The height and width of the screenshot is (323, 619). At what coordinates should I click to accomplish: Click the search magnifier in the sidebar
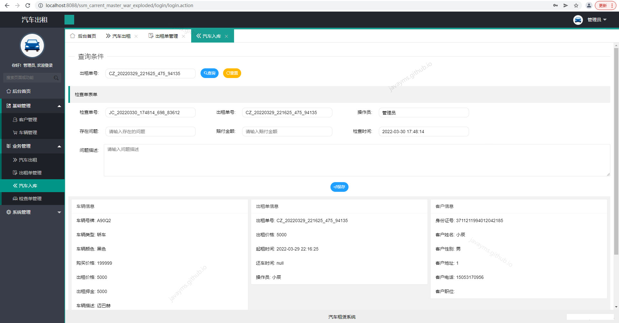[56, 78]
